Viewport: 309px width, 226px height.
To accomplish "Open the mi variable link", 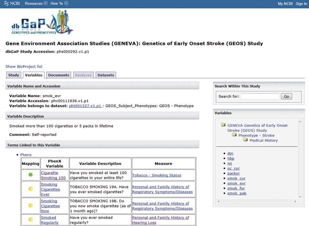I will (x=229, y=163).
